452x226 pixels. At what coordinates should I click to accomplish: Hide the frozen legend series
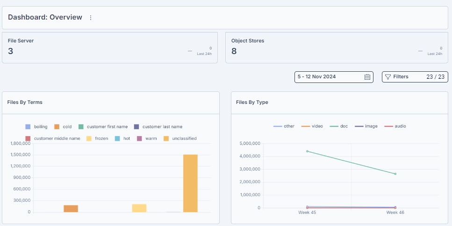tap(97, 138)
